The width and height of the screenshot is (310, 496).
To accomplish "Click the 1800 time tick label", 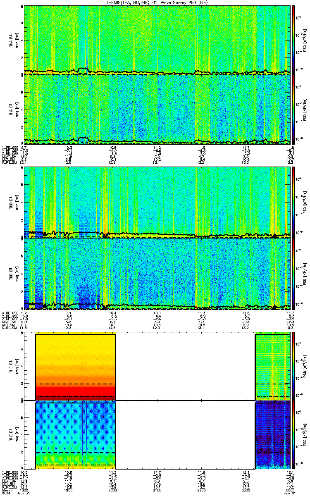I will [x=24, y=489].
